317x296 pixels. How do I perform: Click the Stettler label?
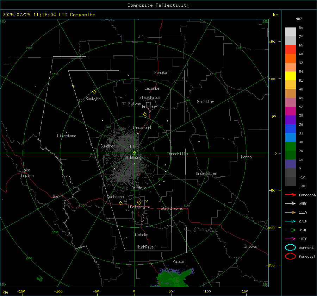tap(205, 102)
